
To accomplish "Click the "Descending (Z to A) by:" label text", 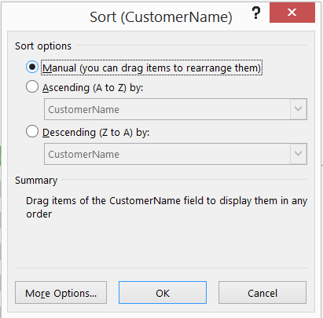I will pos(96,133).
